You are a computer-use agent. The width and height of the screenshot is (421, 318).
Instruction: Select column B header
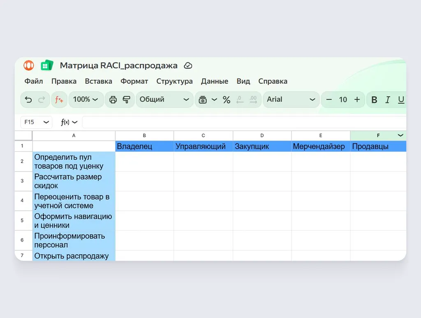tap(144, 136)
